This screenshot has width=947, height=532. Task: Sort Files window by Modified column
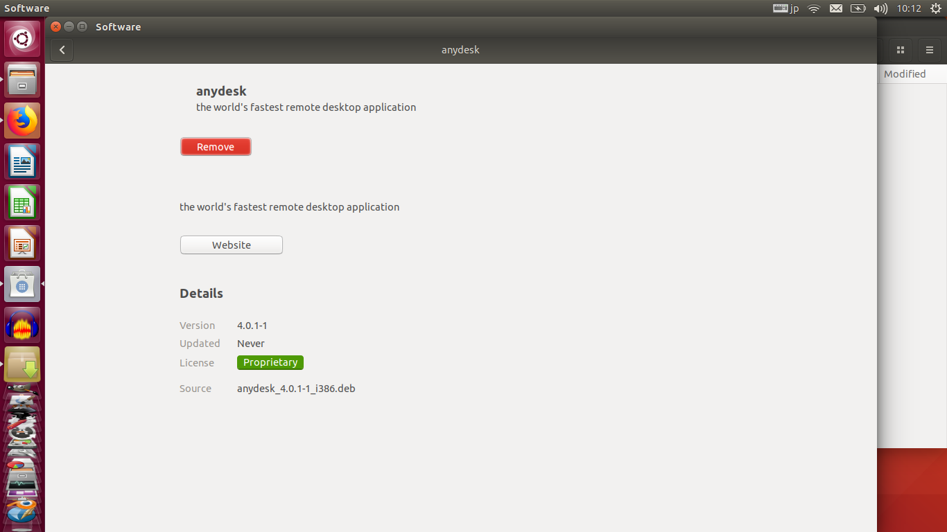[x=905, y=74]
